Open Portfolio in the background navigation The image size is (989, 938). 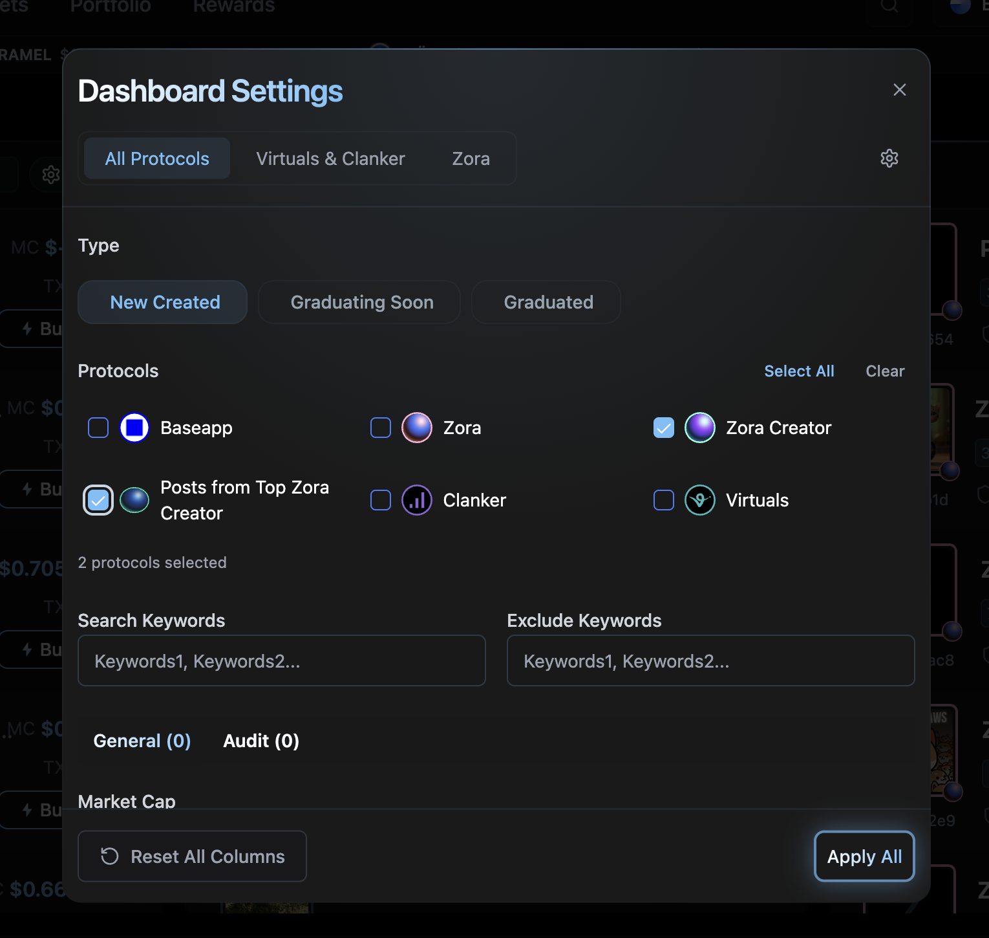tap(111, 6)
